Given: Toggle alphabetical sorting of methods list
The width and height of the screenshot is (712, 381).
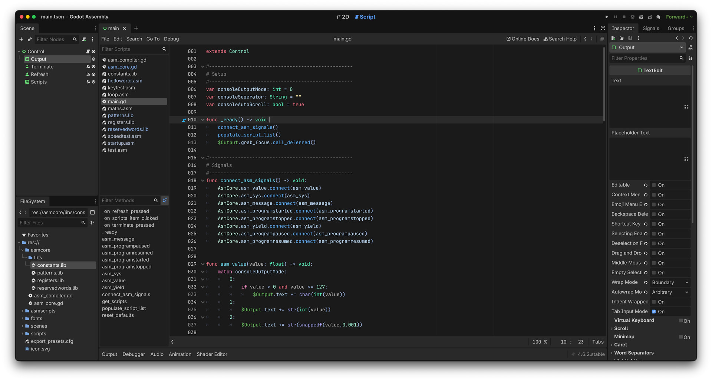Looking at the screenshot, I should coord(165,200).
